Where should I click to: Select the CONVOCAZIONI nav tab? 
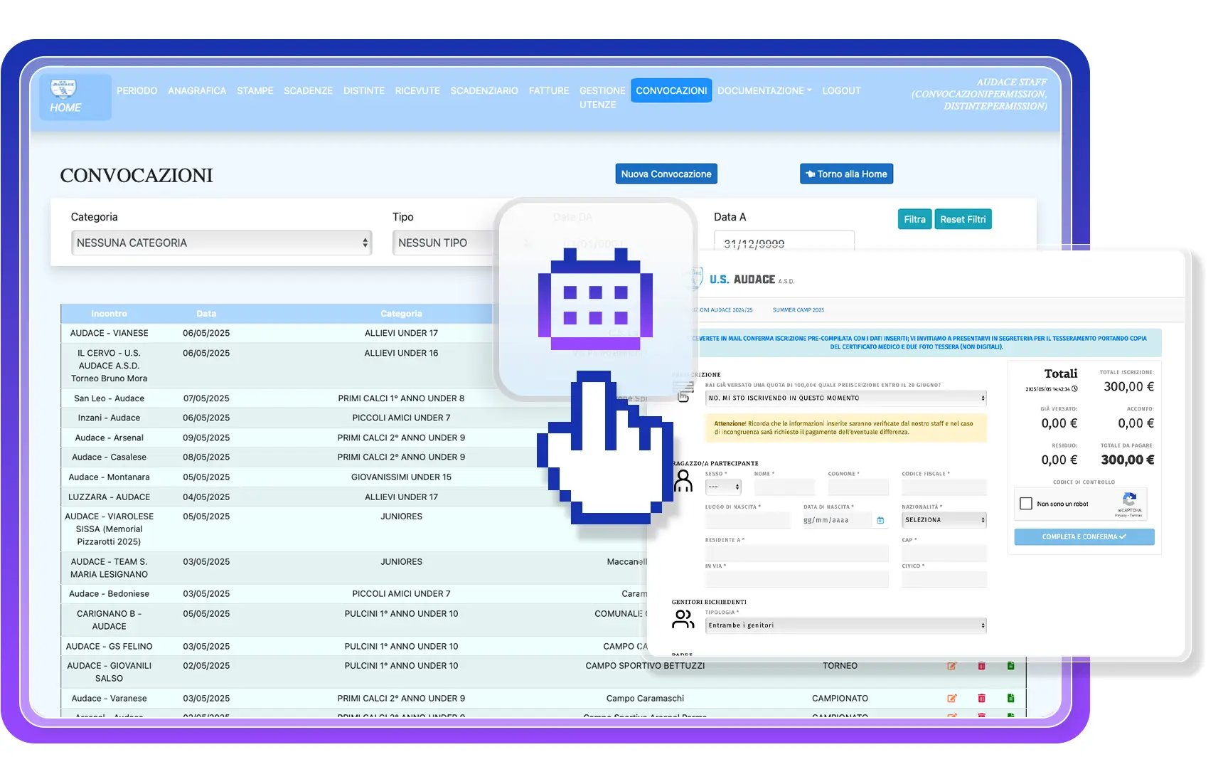[x=671, y=90]
